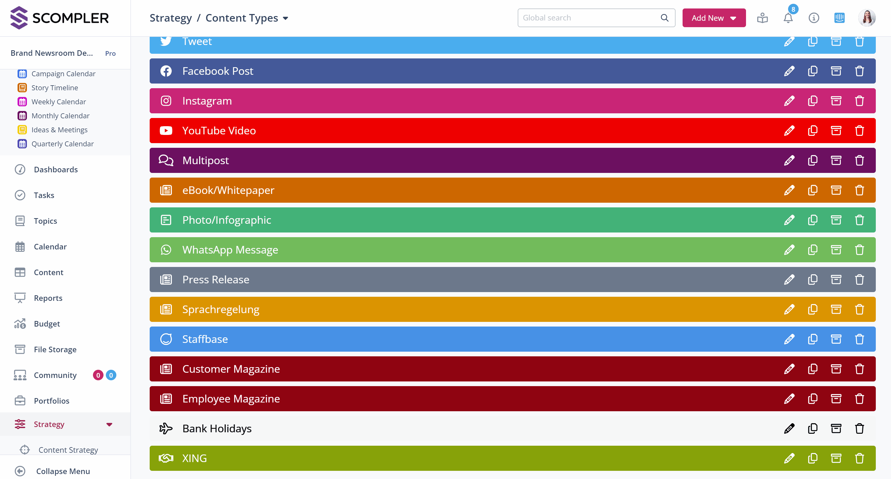This screenshot has height=479, width=891.
Task: Open the notifications bell icon
Action: pos(788,18)
